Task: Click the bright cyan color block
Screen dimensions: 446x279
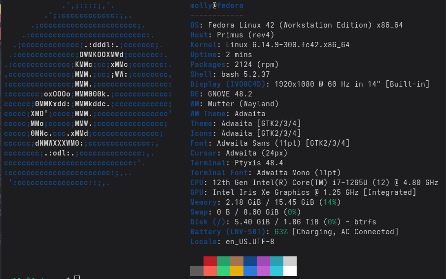Action: 277,271
